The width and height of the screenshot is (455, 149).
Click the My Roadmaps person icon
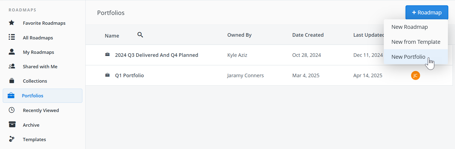coord(11,52)
